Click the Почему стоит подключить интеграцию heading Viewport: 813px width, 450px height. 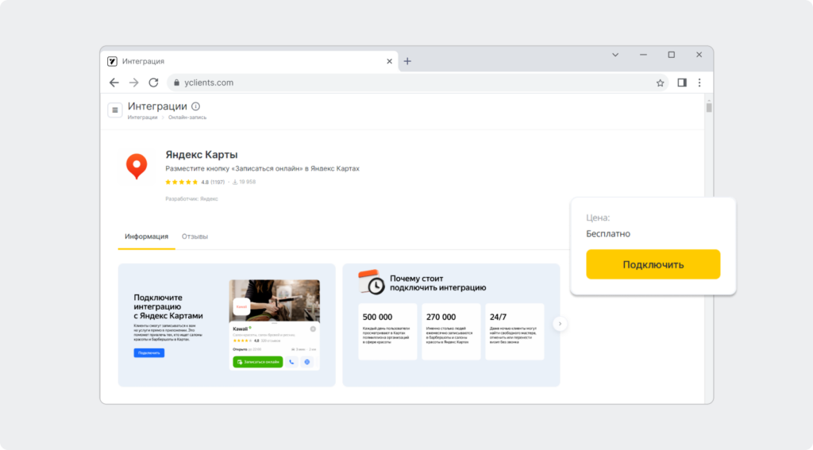(437, 283)
